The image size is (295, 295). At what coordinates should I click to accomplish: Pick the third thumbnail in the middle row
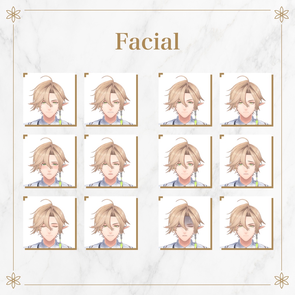pyautogui.click(x=185, y=161)
